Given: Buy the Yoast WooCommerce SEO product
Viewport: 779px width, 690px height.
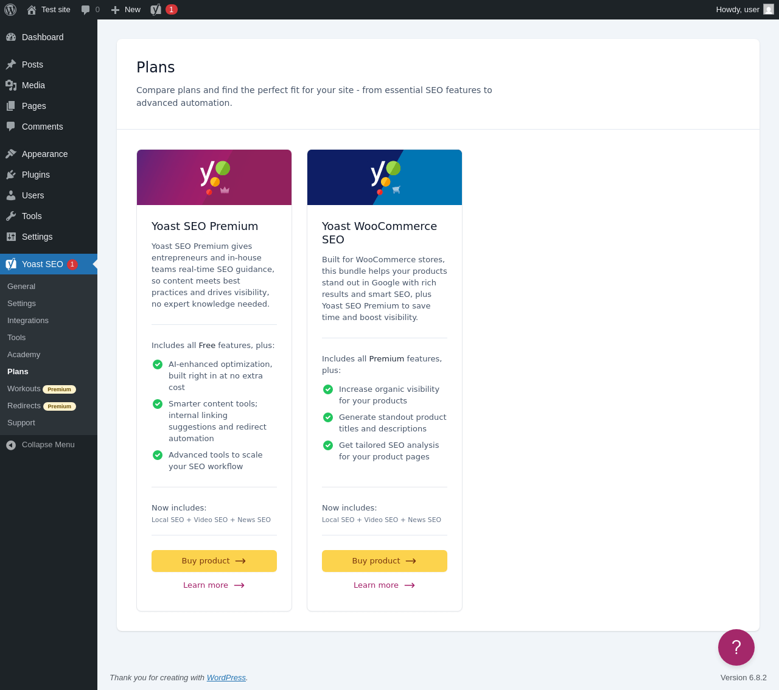Looking at the screenshot, I should [x=385, y=561].
